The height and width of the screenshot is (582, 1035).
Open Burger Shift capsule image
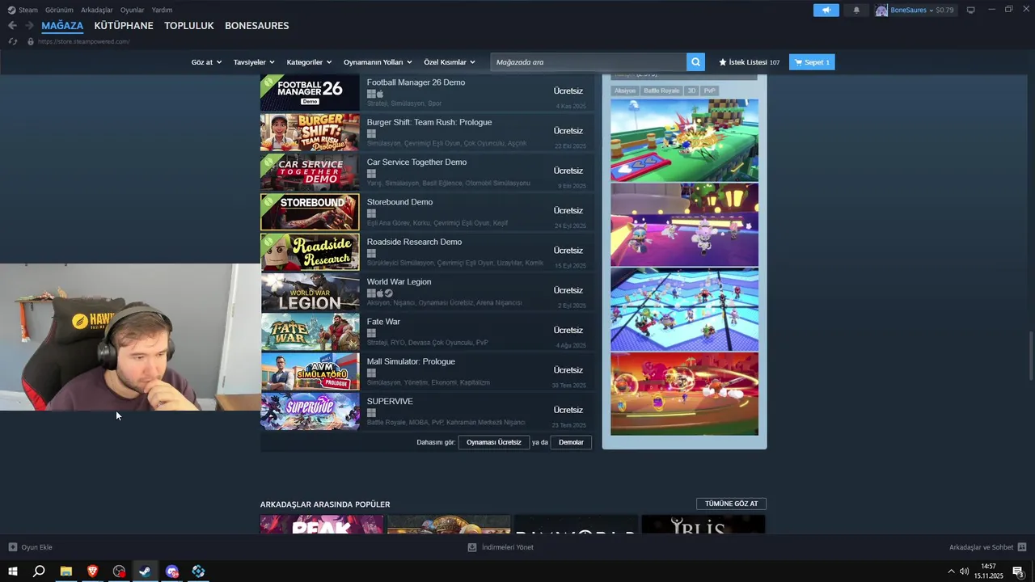(310, 132)
